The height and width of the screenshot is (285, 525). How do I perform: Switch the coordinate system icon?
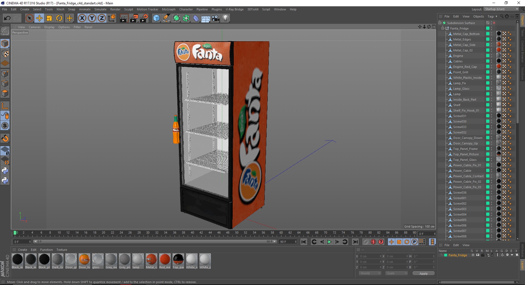click(112, 18)
